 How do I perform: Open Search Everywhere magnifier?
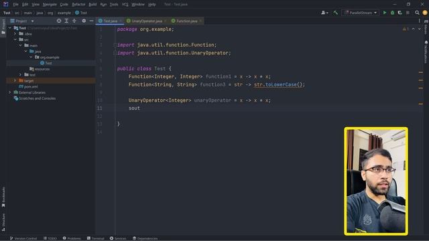(x=417, y=13)
